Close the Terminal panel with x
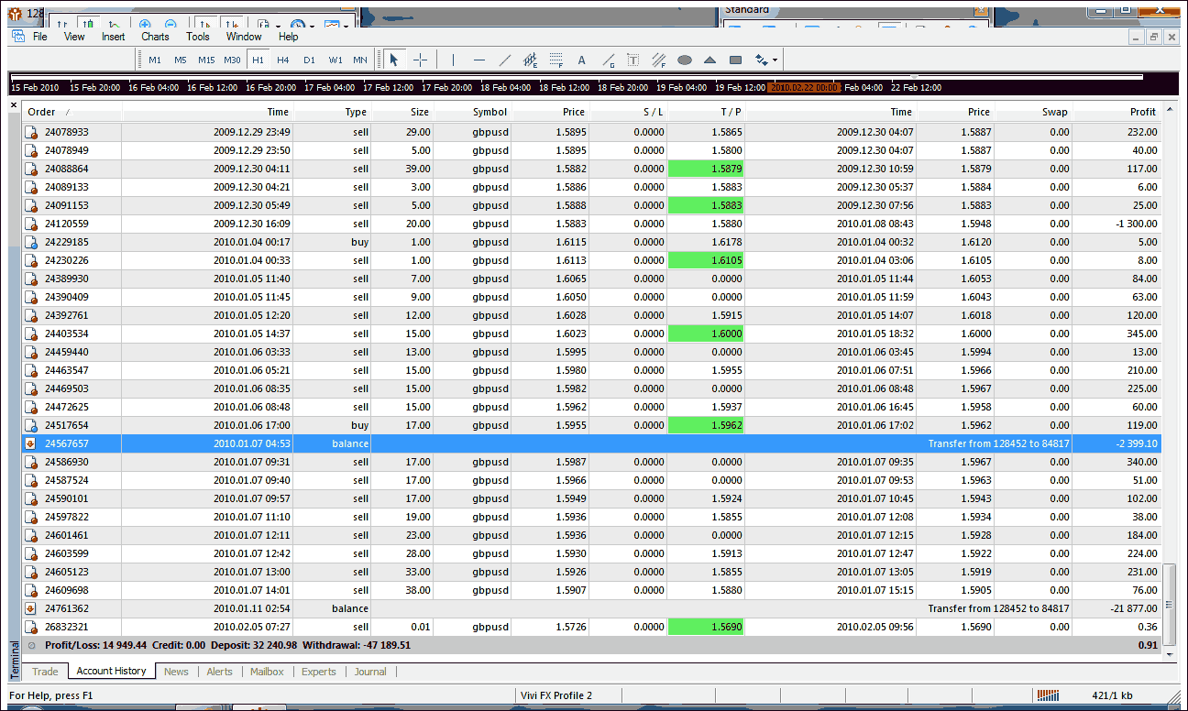1188x711 pixels. pos(14,104)
